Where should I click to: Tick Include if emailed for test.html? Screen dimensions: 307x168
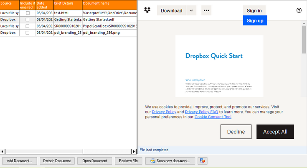pos(28,13)
